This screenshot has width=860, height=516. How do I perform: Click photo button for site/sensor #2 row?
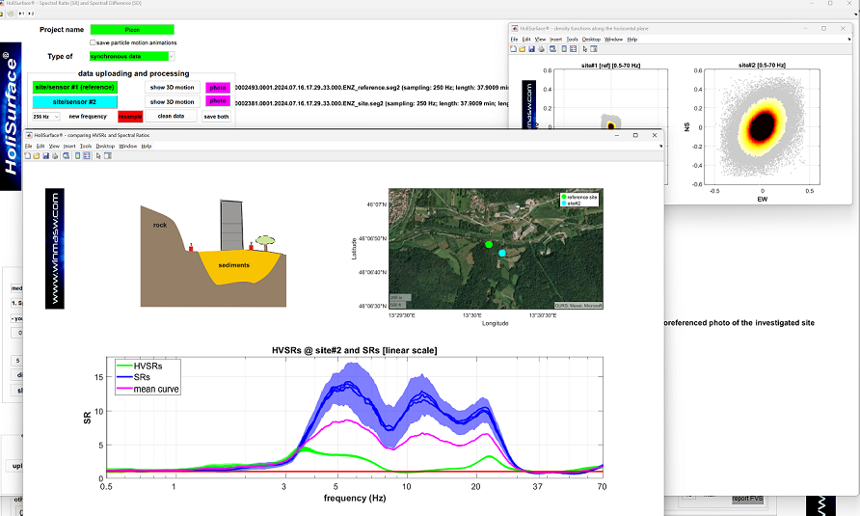coord(218,101)
